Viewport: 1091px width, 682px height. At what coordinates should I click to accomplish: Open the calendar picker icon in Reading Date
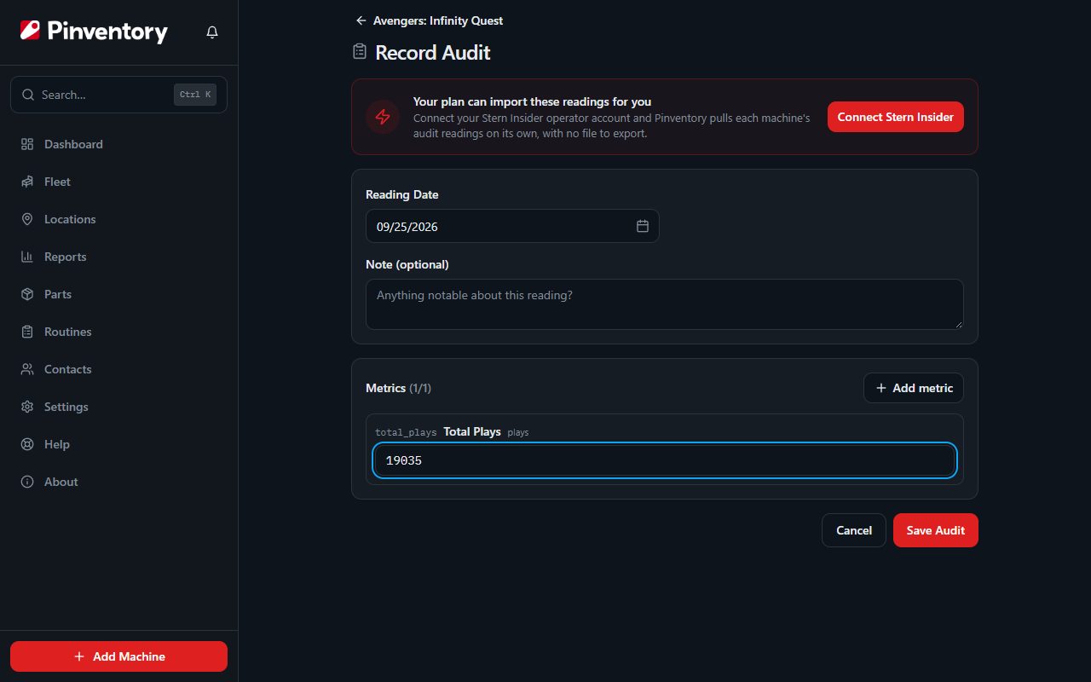tap(643, 226)
